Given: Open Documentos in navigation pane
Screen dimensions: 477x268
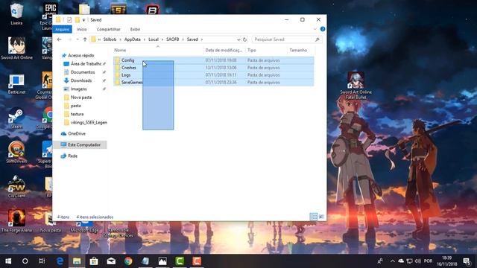Looking at the screenshot, I should (x=83, y=72).
